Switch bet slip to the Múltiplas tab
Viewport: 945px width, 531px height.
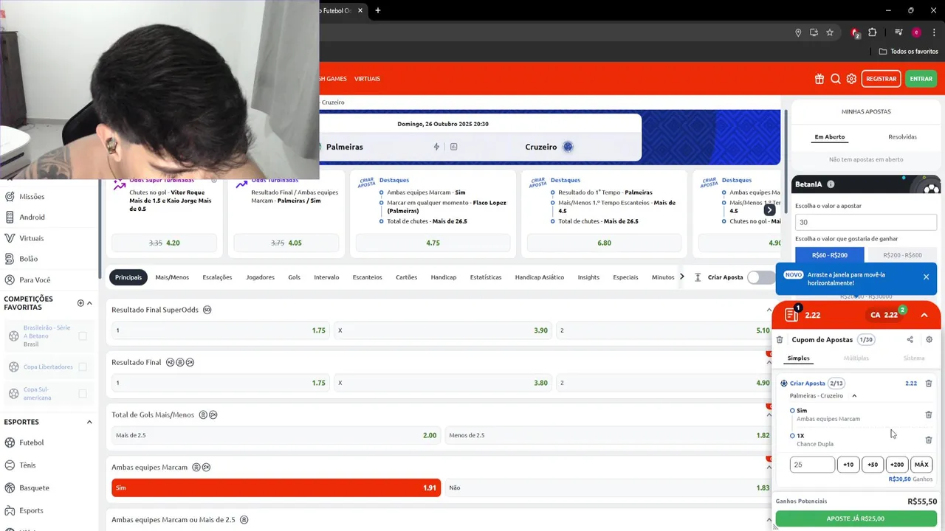[856, 358]
